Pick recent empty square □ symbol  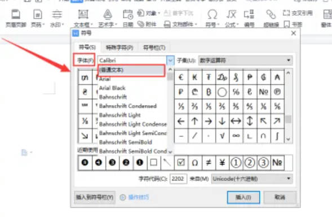(x=153, y=163)
